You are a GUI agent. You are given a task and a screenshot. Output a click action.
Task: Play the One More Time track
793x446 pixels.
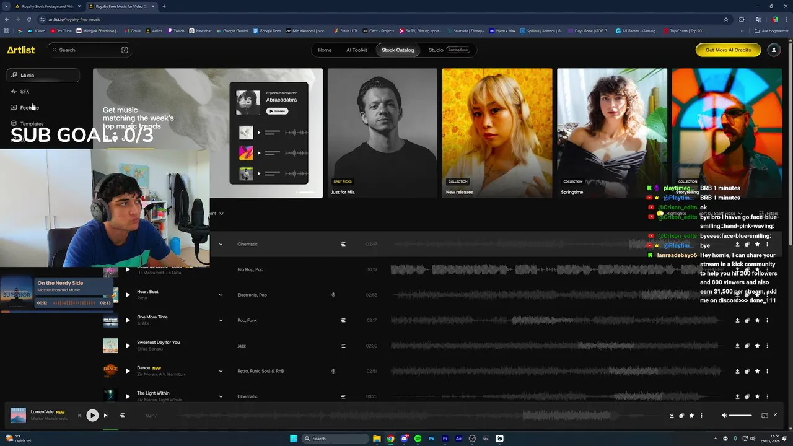(128, 320)
